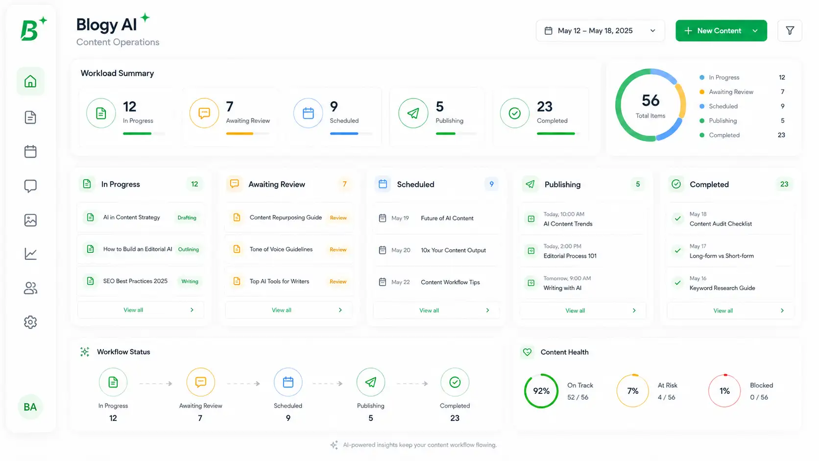The height and width of the screenshot is (461, 819).
Task: Click View all under Completed
Action: pos(730,311)
